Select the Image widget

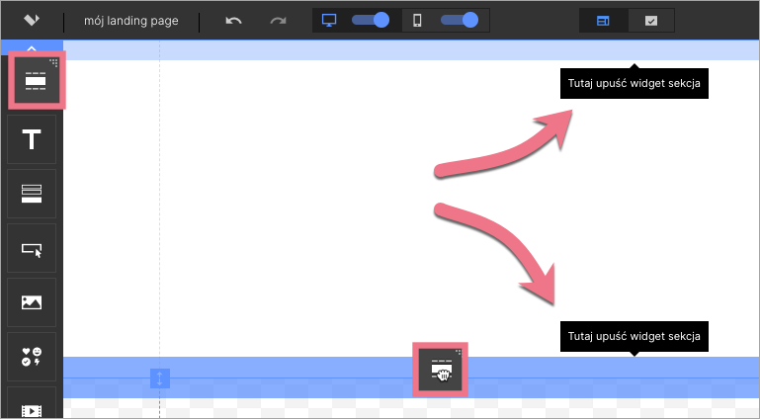[x=32, y=302]
